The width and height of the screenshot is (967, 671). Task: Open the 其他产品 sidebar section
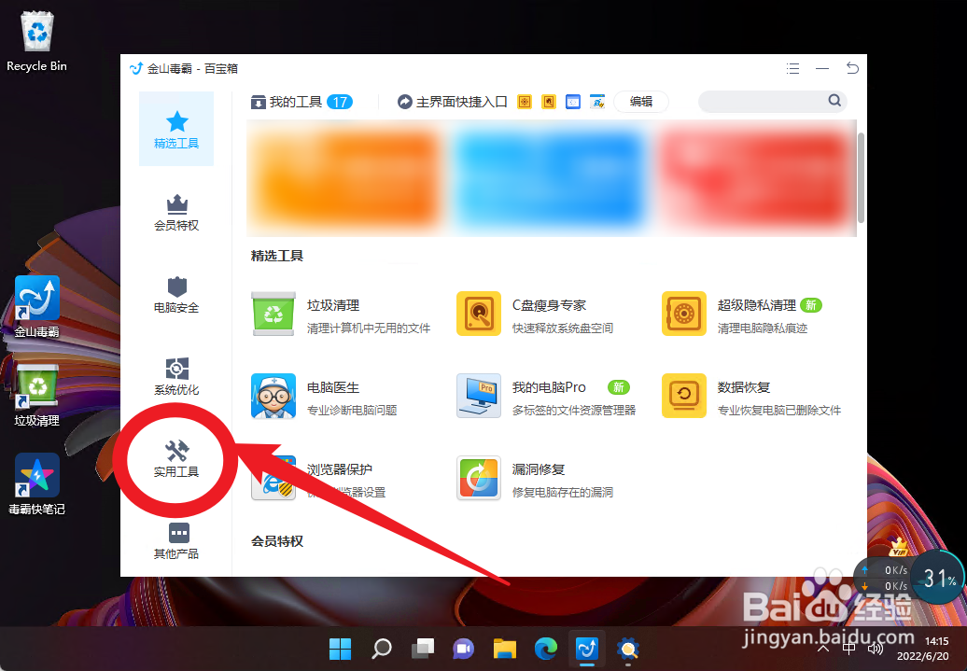pos(176,541)
